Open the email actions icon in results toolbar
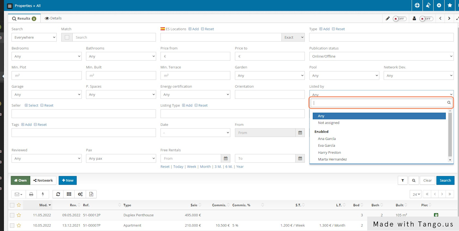Viewport: 459px width, 231px height. pos(16,194)
